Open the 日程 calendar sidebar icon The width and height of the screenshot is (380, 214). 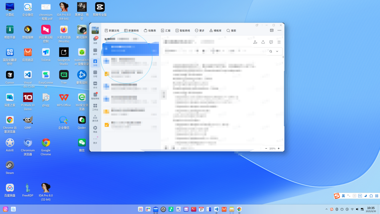click(95, 74)
